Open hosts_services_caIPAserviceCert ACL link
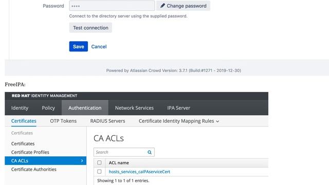 (139, 172)
